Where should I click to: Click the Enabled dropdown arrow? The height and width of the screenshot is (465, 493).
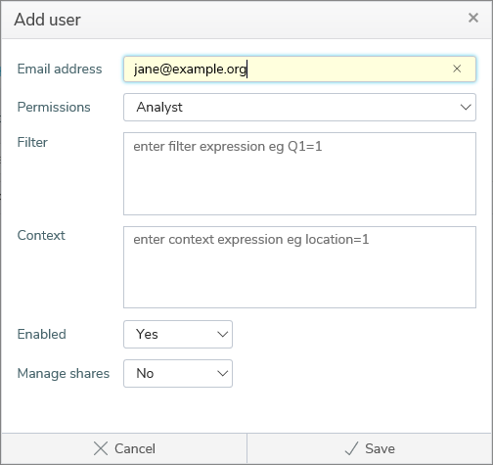pyautogui.click(x=223, y=334)
